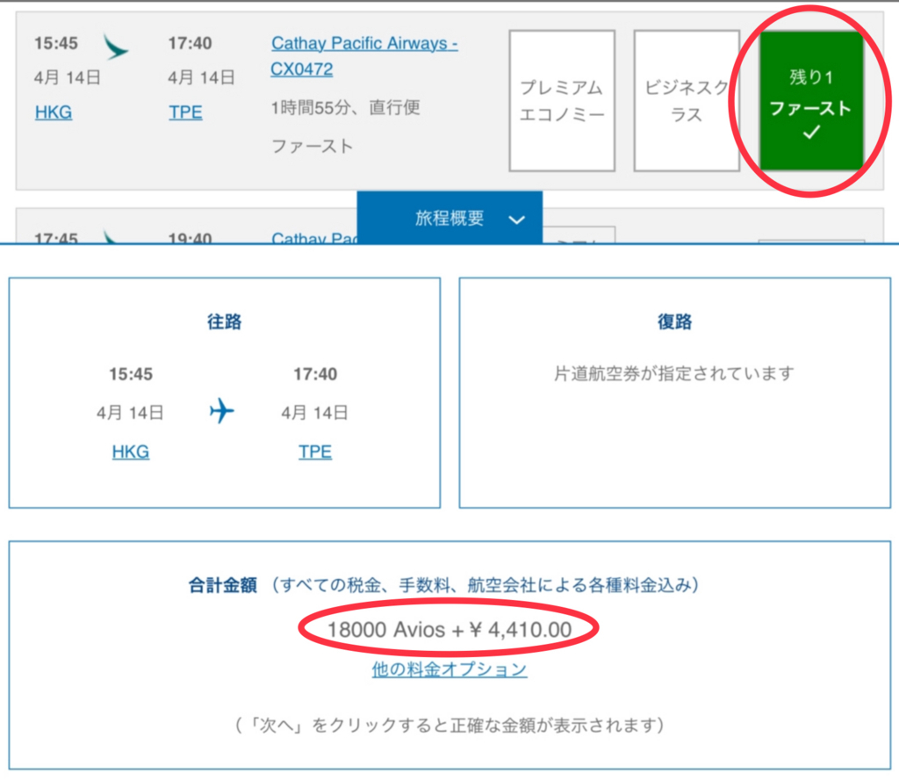The image size is (899, 781).
Task: Expand the 旅程概要 dropdown panel
Action: click(x=449, y=218)
